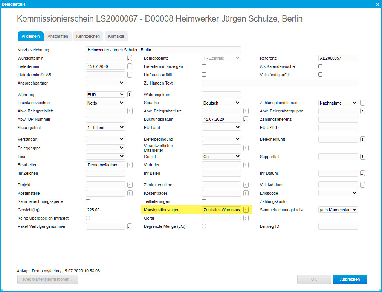Open the Sprache dropdown showing Deutsch
The image size is (382, 292).
coord(222,103)
